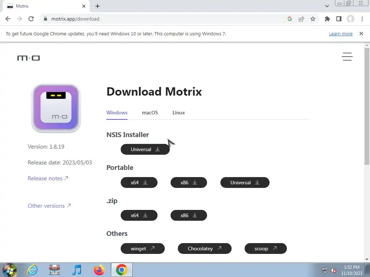370x277 pixels.
Task: Click the Motrix m·o logo
Action: [29, 58]
